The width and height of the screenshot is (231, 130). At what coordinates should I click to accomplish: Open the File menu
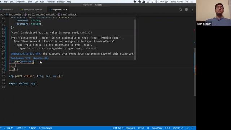[x=6, y=1]
